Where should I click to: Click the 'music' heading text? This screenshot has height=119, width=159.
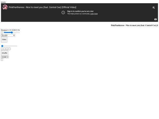pos(3,2)
